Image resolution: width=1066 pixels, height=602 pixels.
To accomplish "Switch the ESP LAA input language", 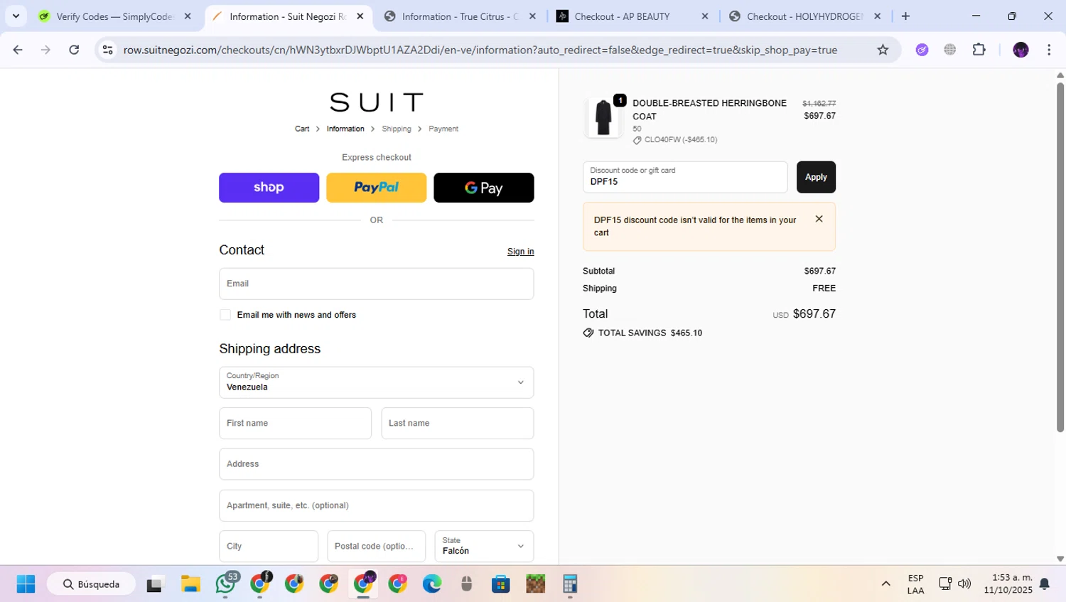I will tap(915, 584).
